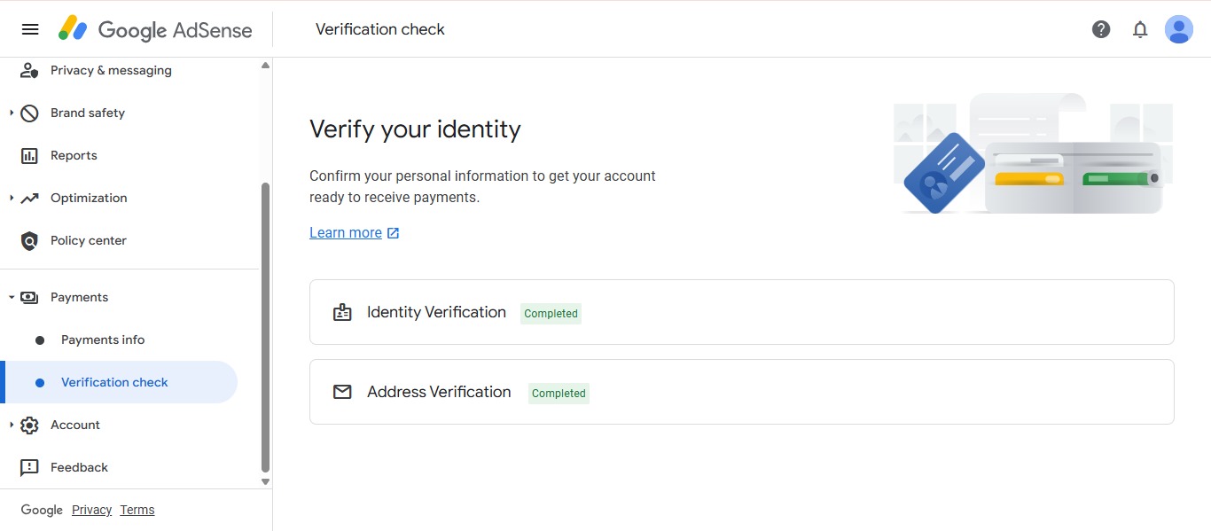Collapse the Payments section arrow
Screen dimensions: 1211x531
(x=12, y=297)
